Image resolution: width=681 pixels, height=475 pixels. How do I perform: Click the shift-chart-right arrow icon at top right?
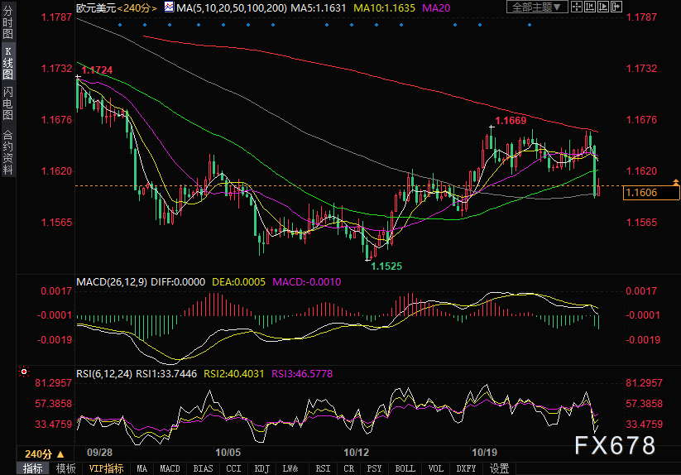coord(616,7)
